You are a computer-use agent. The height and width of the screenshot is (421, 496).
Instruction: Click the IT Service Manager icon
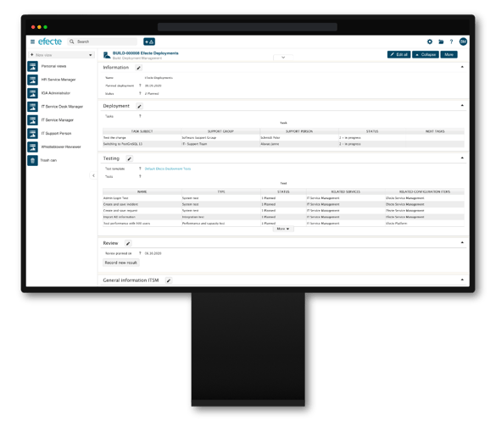click(32, 120)
